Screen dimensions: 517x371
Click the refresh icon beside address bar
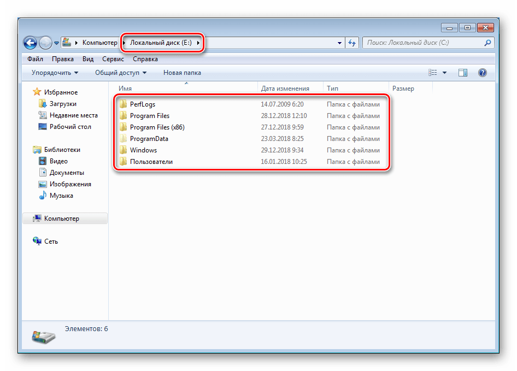tap(352, 43)
